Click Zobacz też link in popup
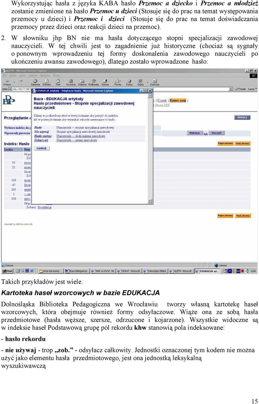The height and width of the screenshot is (404, 259). click(41, 140)
